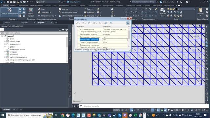Image resolution: width=210 pixels, height=118 pixels.
Task: Toggle object snap in the status bar
Action: pos(153,110)
